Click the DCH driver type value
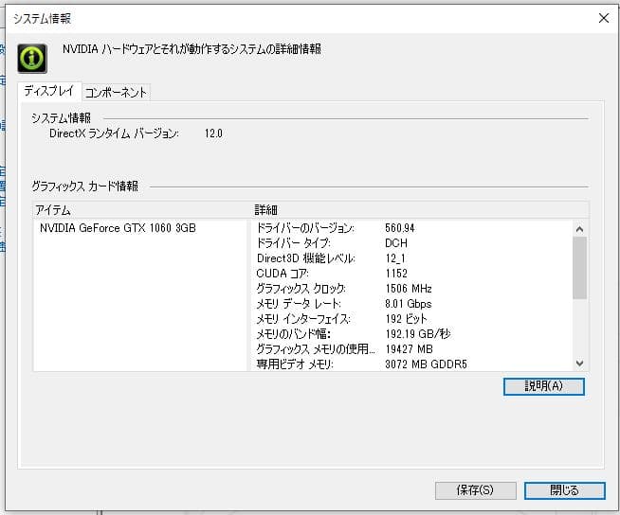The width and height of the screenshot is (620, 515). (x=396, y=243)
